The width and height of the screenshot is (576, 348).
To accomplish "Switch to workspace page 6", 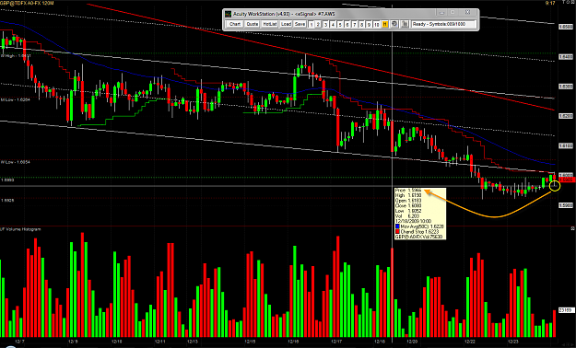I will (x=347, y=24).
